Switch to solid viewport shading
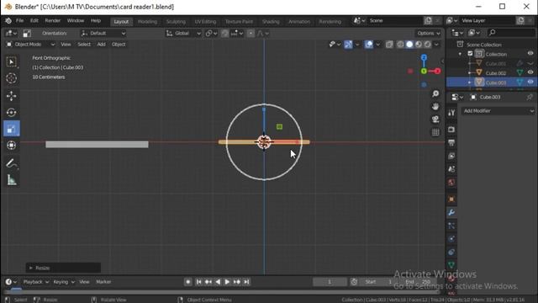The image size is (538, 303). click(409, 45)
